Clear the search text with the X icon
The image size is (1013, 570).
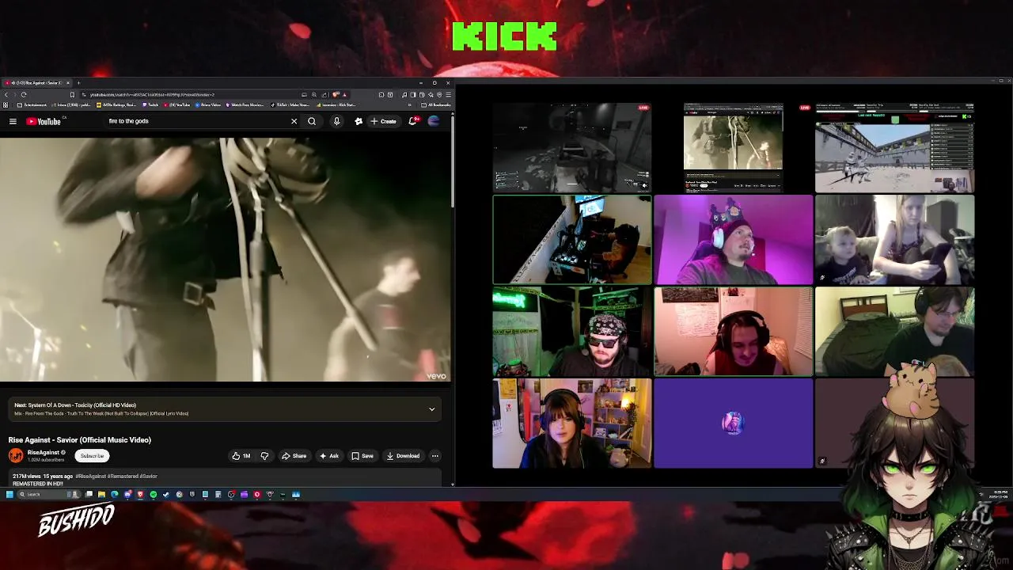(x=294, y=121)
